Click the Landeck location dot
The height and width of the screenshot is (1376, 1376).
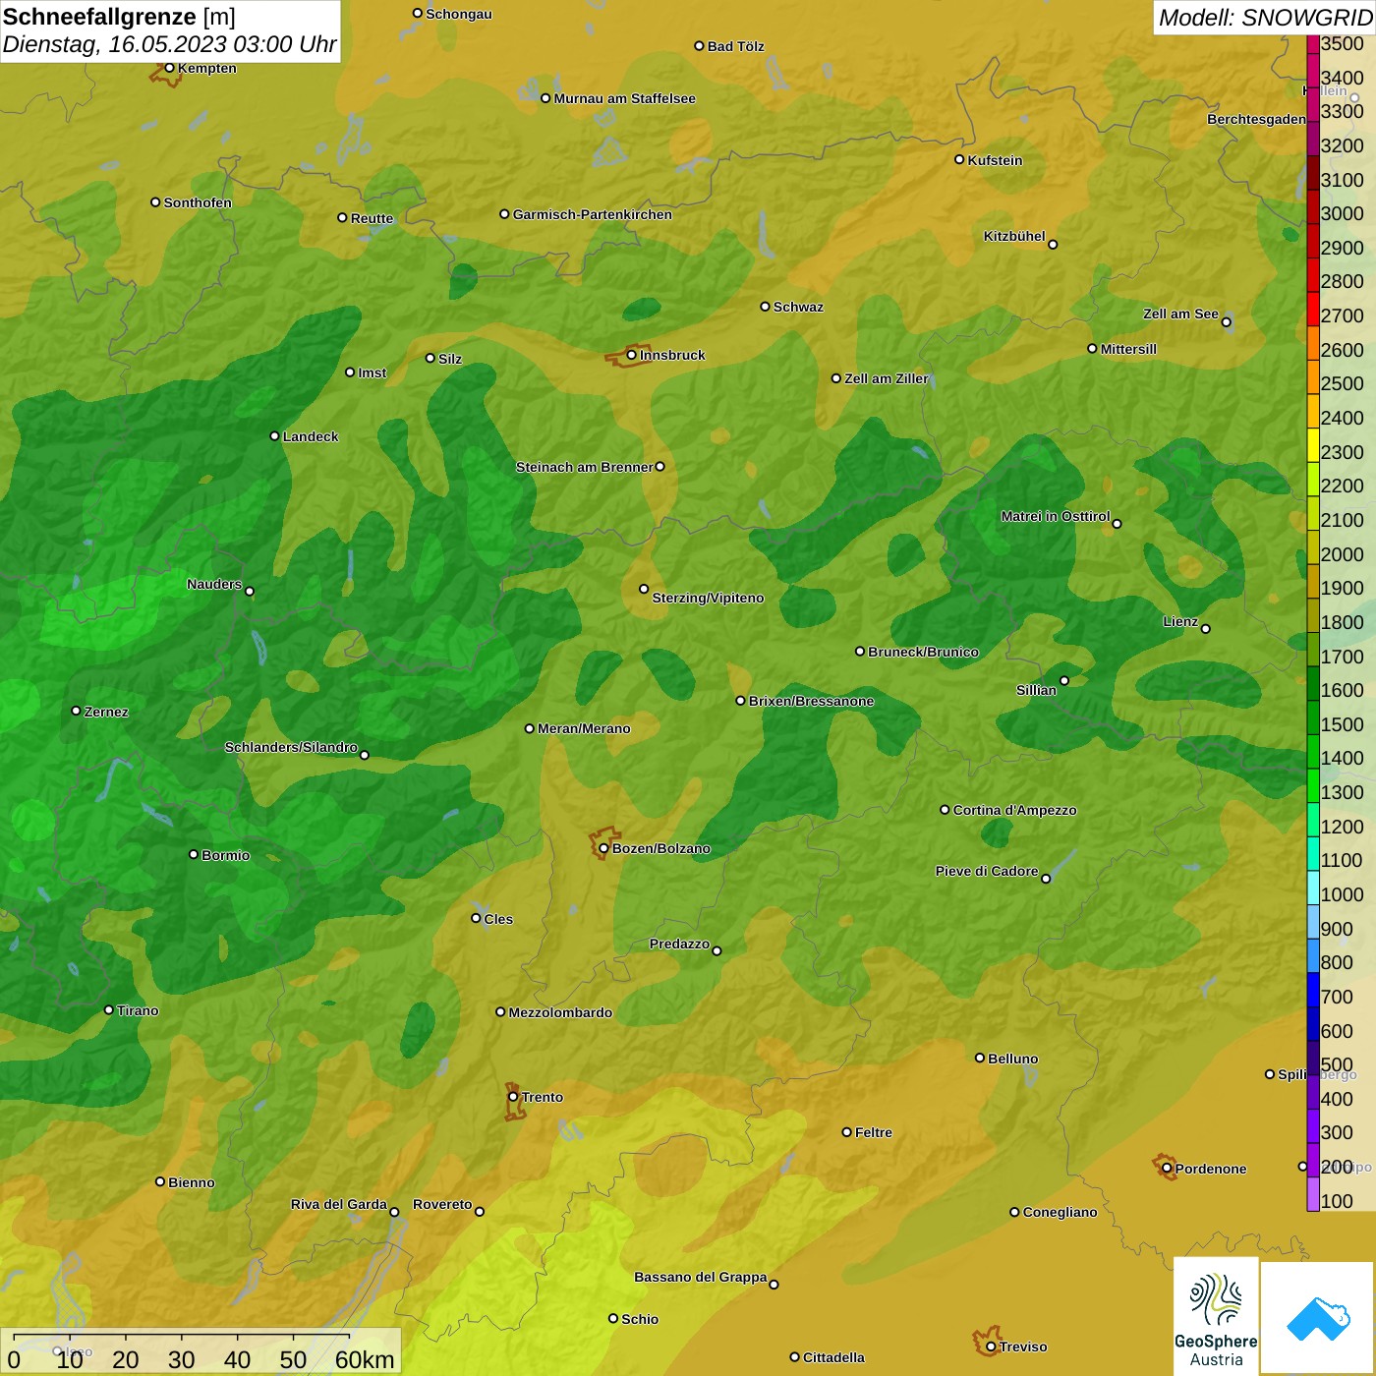[x=274, y=436]
